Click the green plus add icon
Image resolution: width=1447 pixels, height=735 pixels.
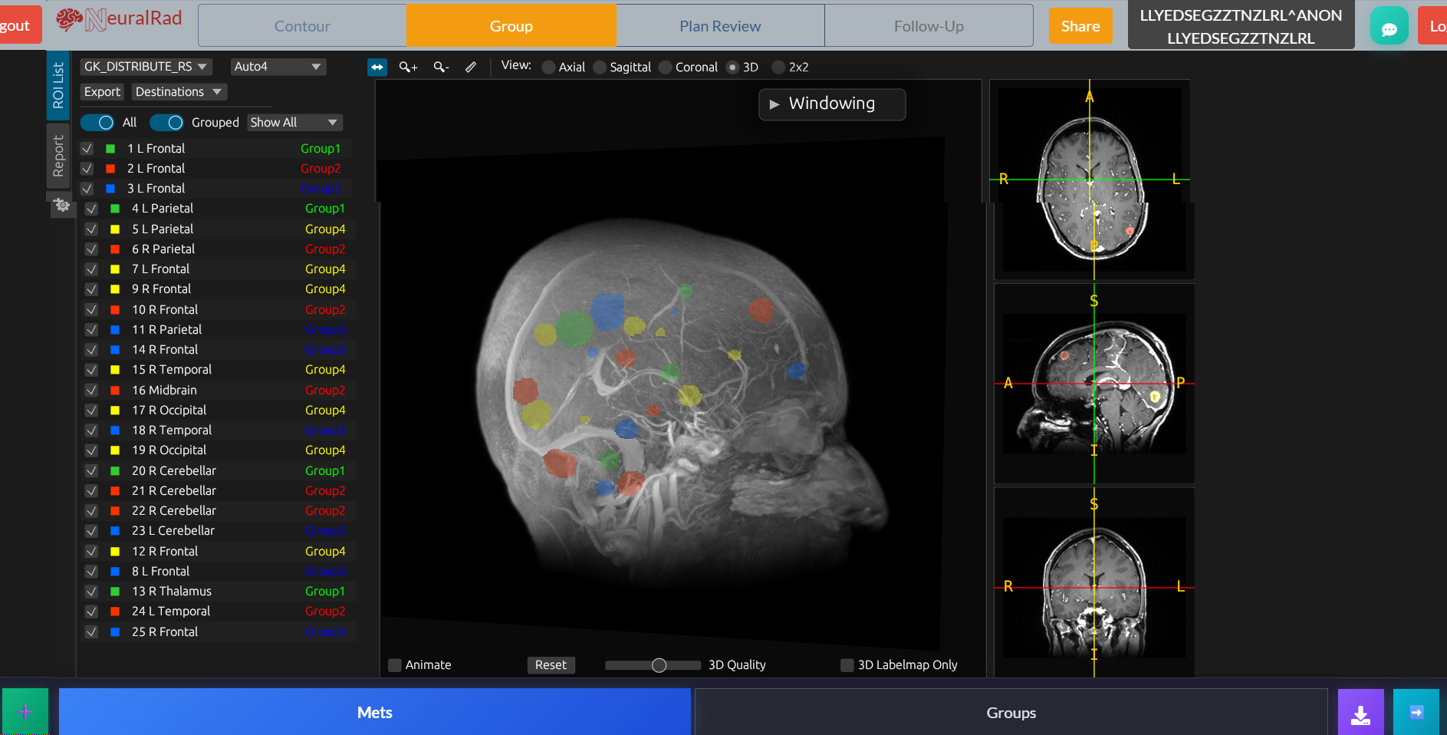click(x=25, y=712)
